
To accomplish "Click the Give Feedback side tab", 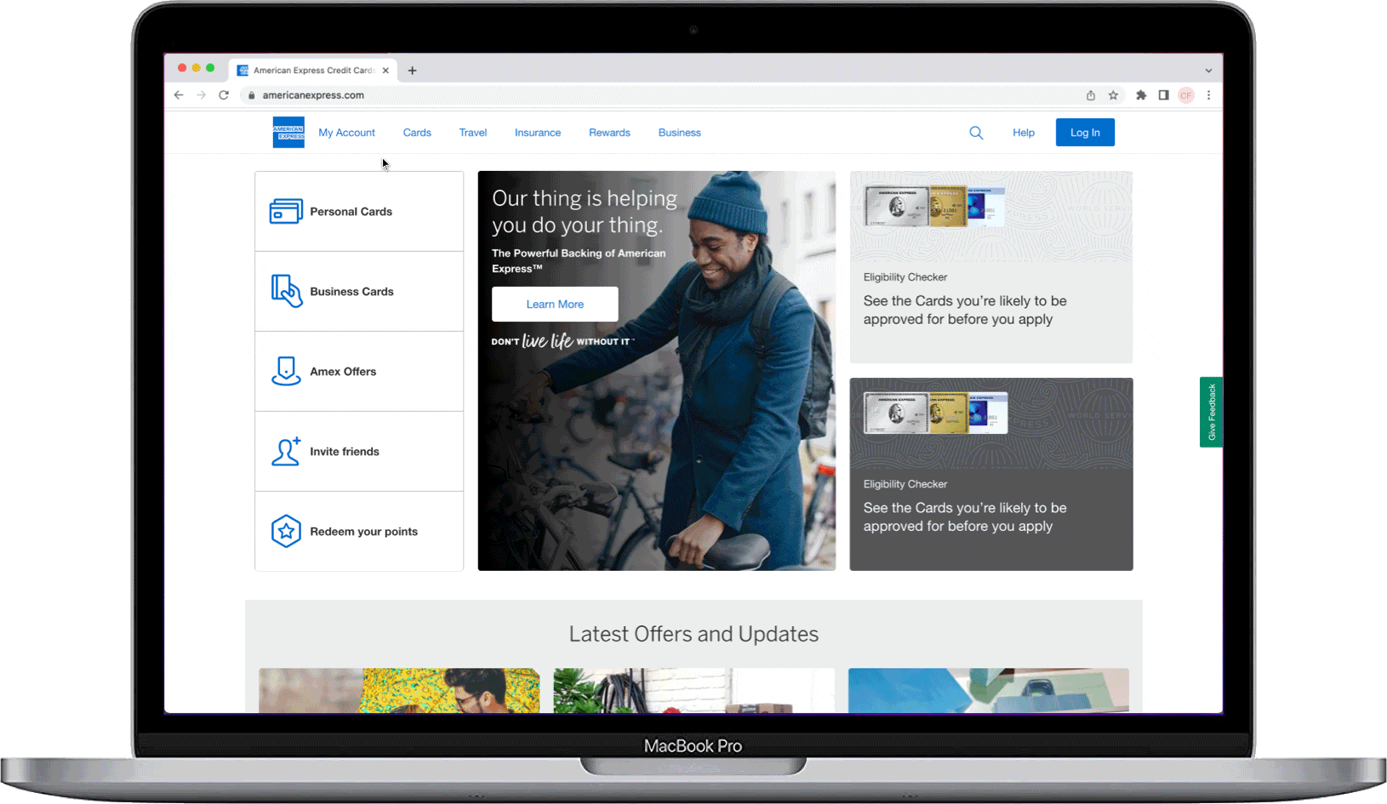I will 1211,412.
